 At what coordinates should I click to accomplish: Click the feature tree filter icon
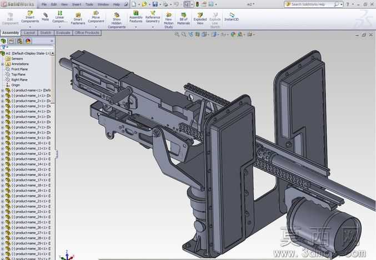3,47
